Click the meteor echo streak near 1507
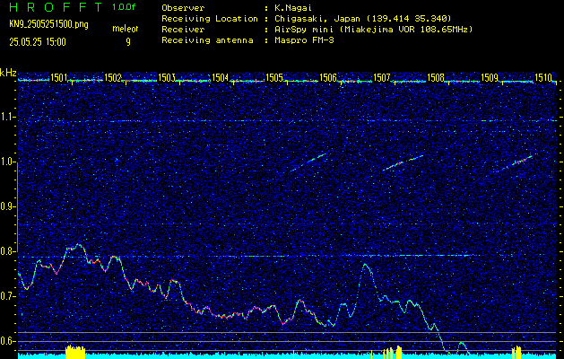The height and width of the screenshot is (359, 564). 403,162
